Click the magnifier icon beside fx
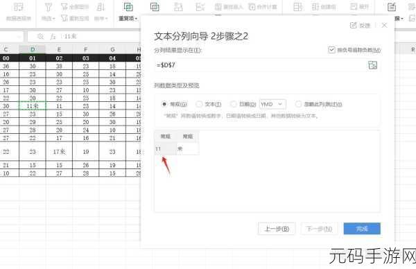The image size is (416, 269). pyautogui.click(x=40, y=36)
